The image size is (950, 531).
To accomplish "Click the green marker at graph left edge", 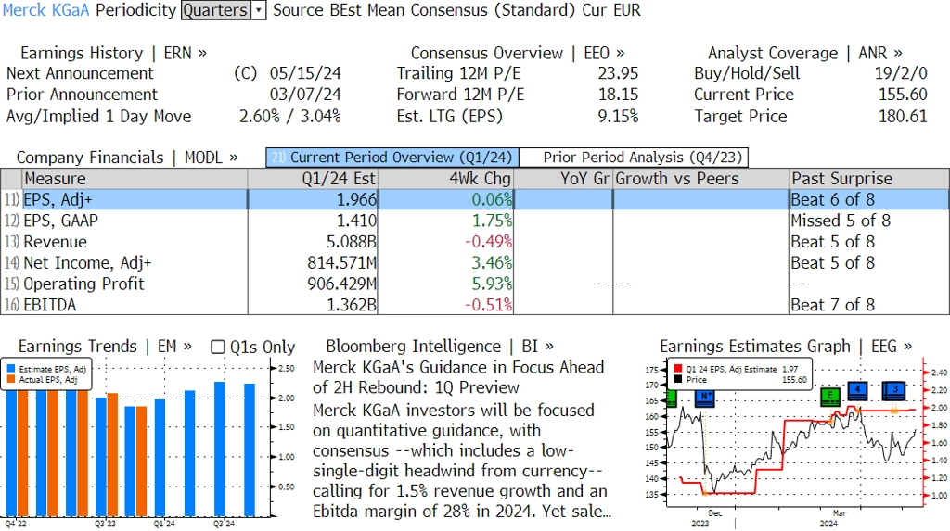I will pos(671,398).
